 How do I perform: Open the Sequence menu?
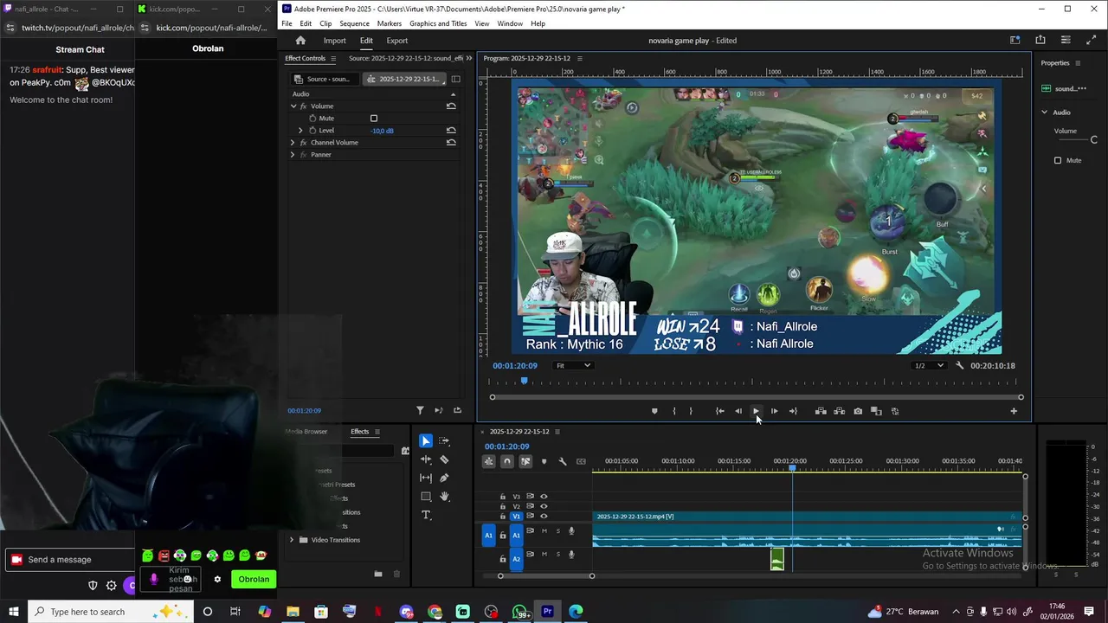pos(354,23)
